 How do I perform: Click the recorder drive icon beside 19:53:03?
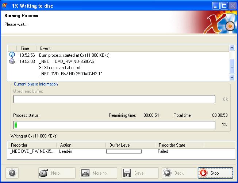[x=12, y=61]
